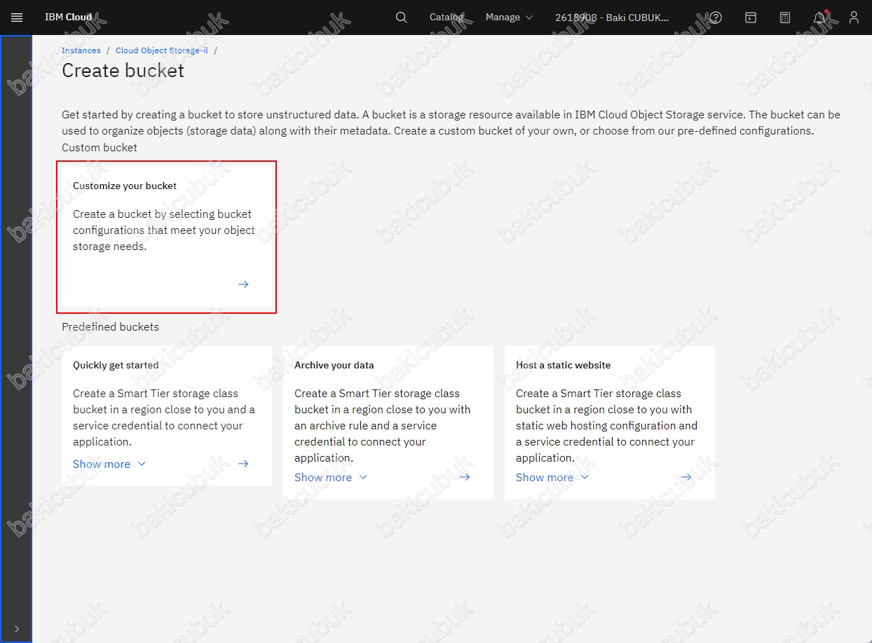
Task: Select the Customize your bucket card
Action: (x=167, y=237)
